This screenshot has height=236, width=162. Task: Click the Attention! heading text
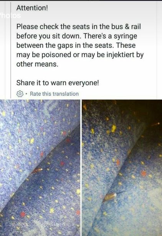click(x=32, y=8)
